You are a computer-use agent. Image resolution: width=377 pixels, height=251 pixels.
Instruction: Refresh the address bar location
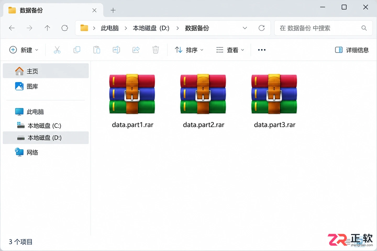coord(262,28)
